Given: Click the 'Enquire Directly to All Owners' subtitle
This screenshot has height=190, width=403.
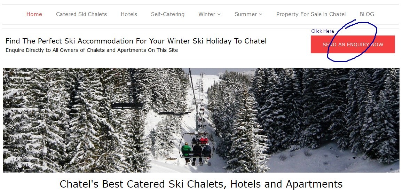Looking at the screenshot, I should coord(92,50).
